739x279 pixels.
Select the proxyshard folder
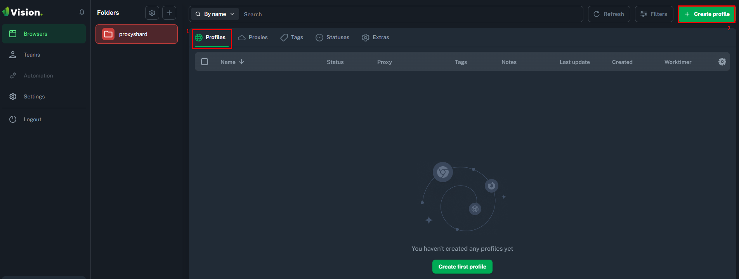pyautogui.click(x=137, y=34)
